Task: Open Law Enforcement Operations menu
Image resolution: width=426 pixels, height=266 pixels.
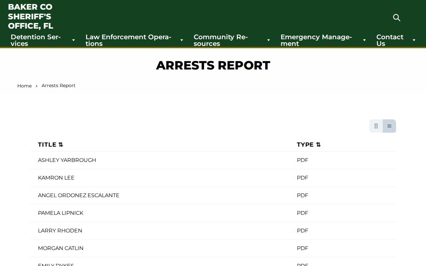Action: click(128, 40)
